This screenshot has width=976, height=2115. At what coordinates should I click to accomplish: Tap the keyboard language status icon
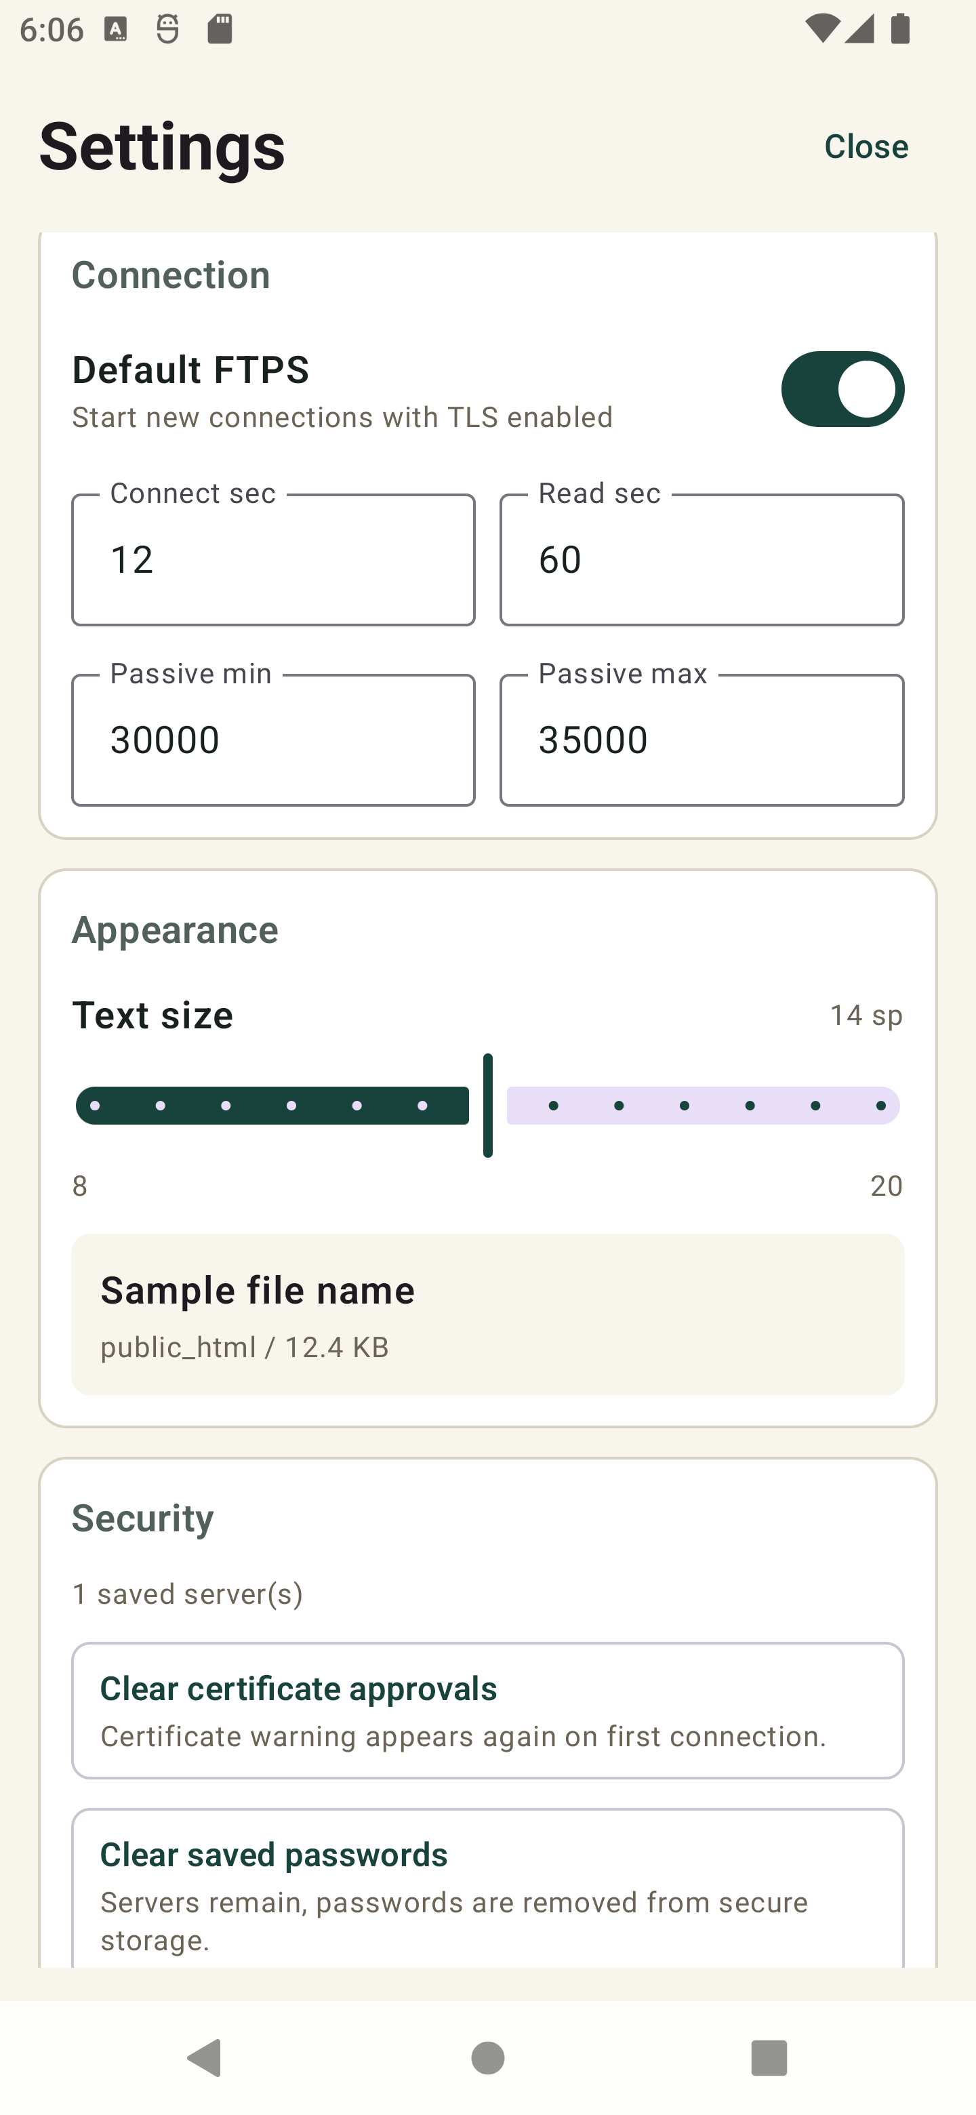pyautogui.click(x=116, y=30)
